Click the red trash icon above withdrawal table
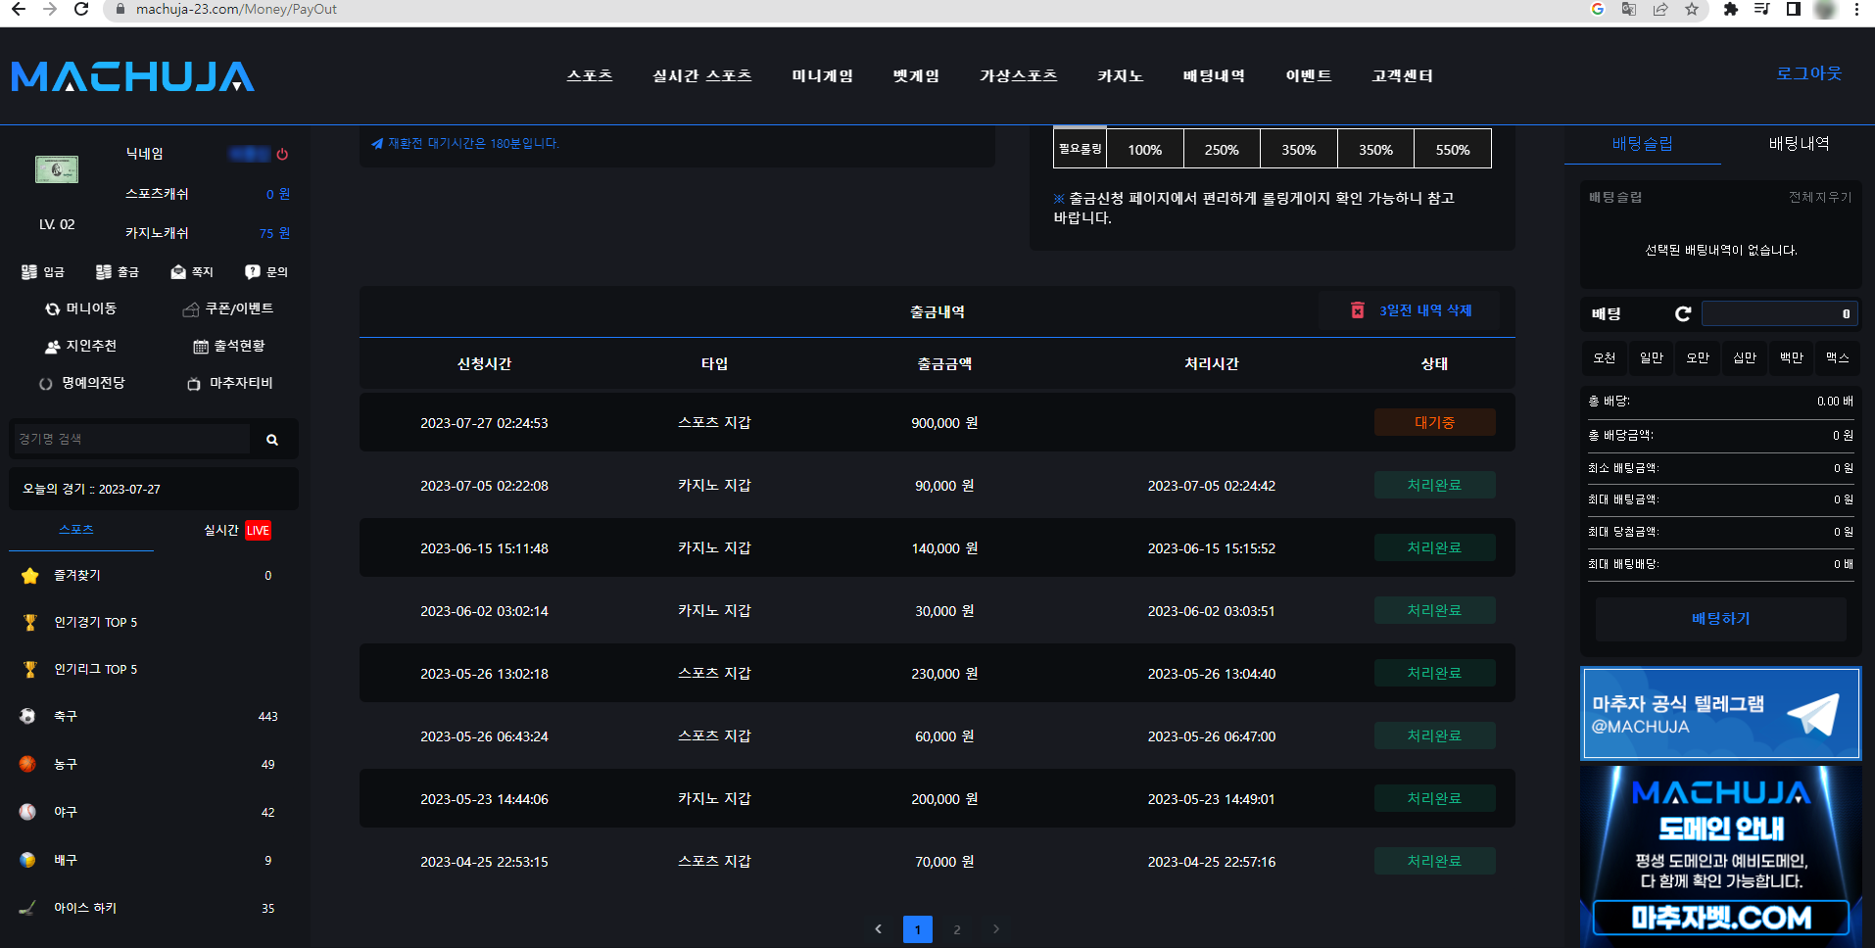 (1357, 310)
